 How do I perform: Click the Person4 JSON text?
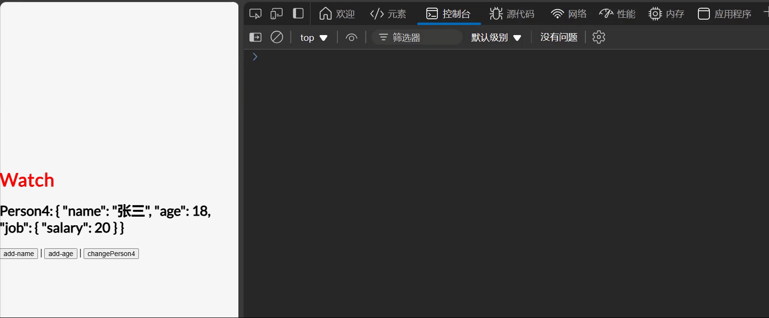pos(105,219)
